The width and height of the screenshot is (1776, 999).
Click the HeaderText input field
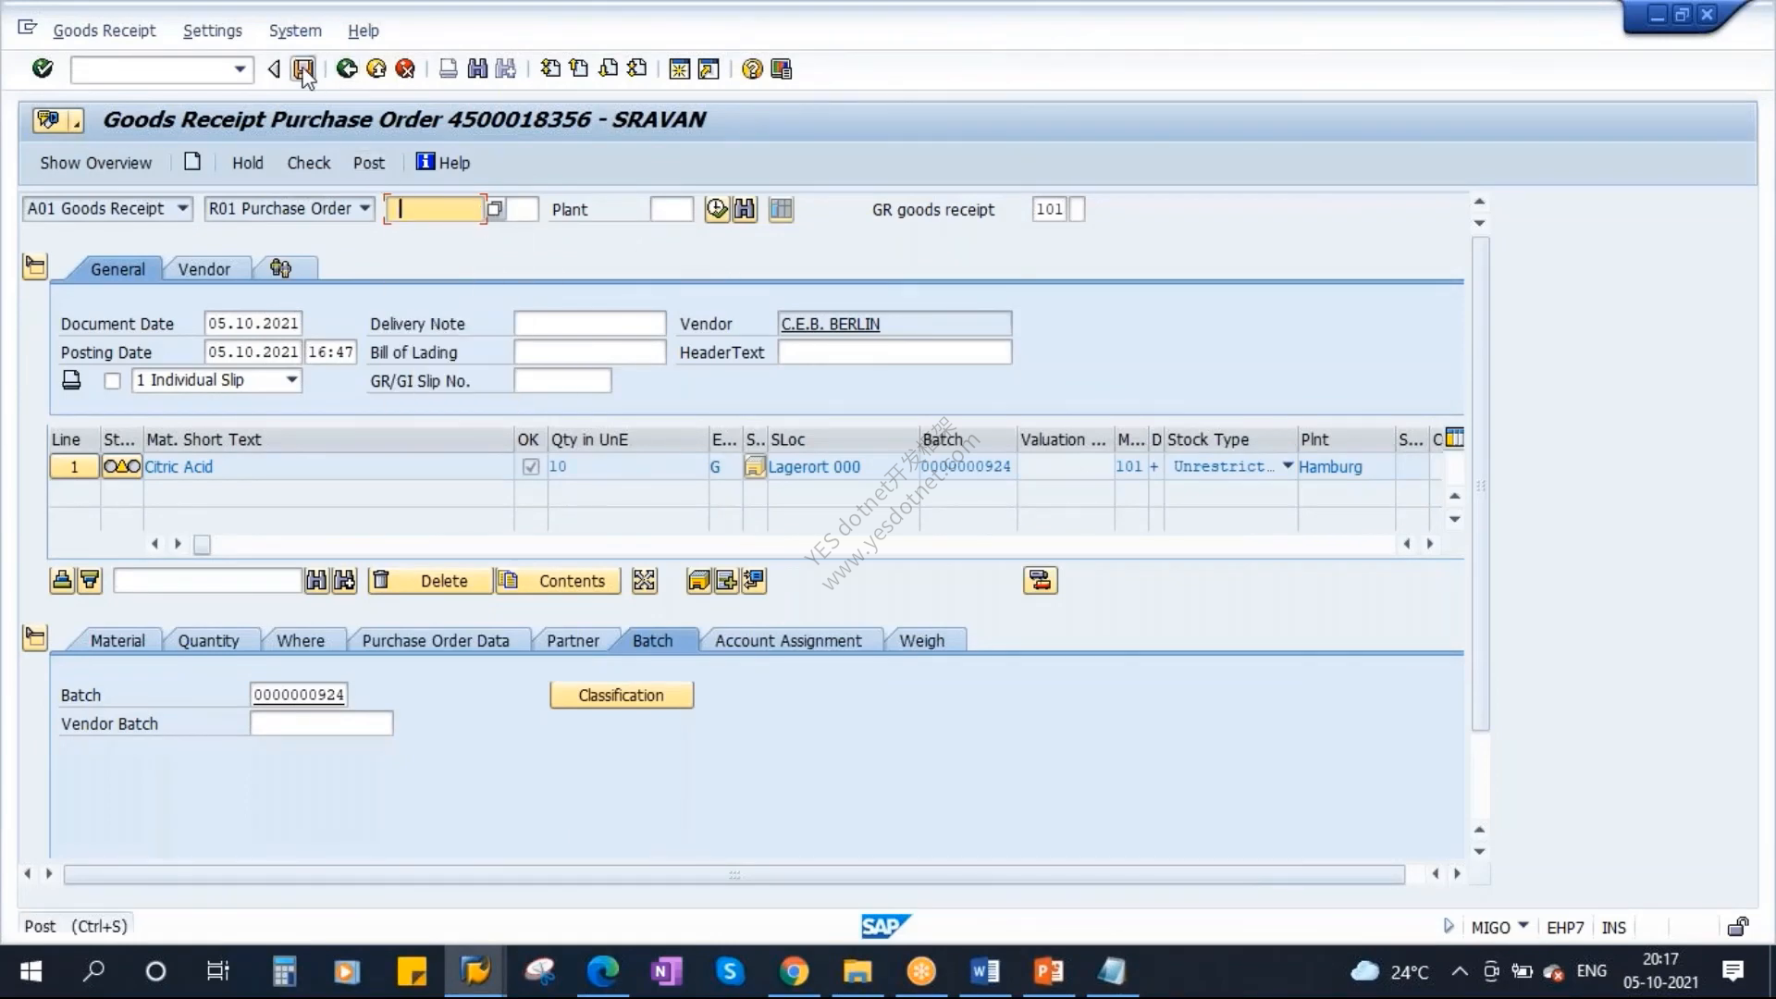point(894,352)
